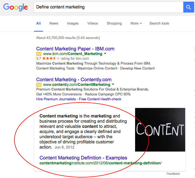Switch to the Shopping tab

[x=114, y=23]
